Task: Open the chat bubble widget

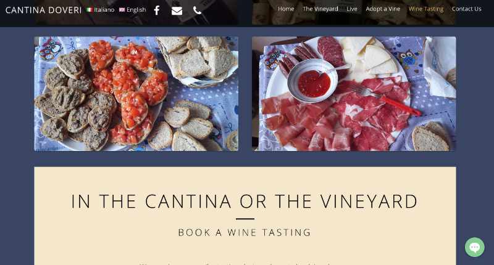Action: [x=474, y=247]
